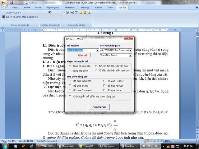Viewport: 199px width, 149px height.
Task: Switch to the Home tab
Action: point(27,7)
